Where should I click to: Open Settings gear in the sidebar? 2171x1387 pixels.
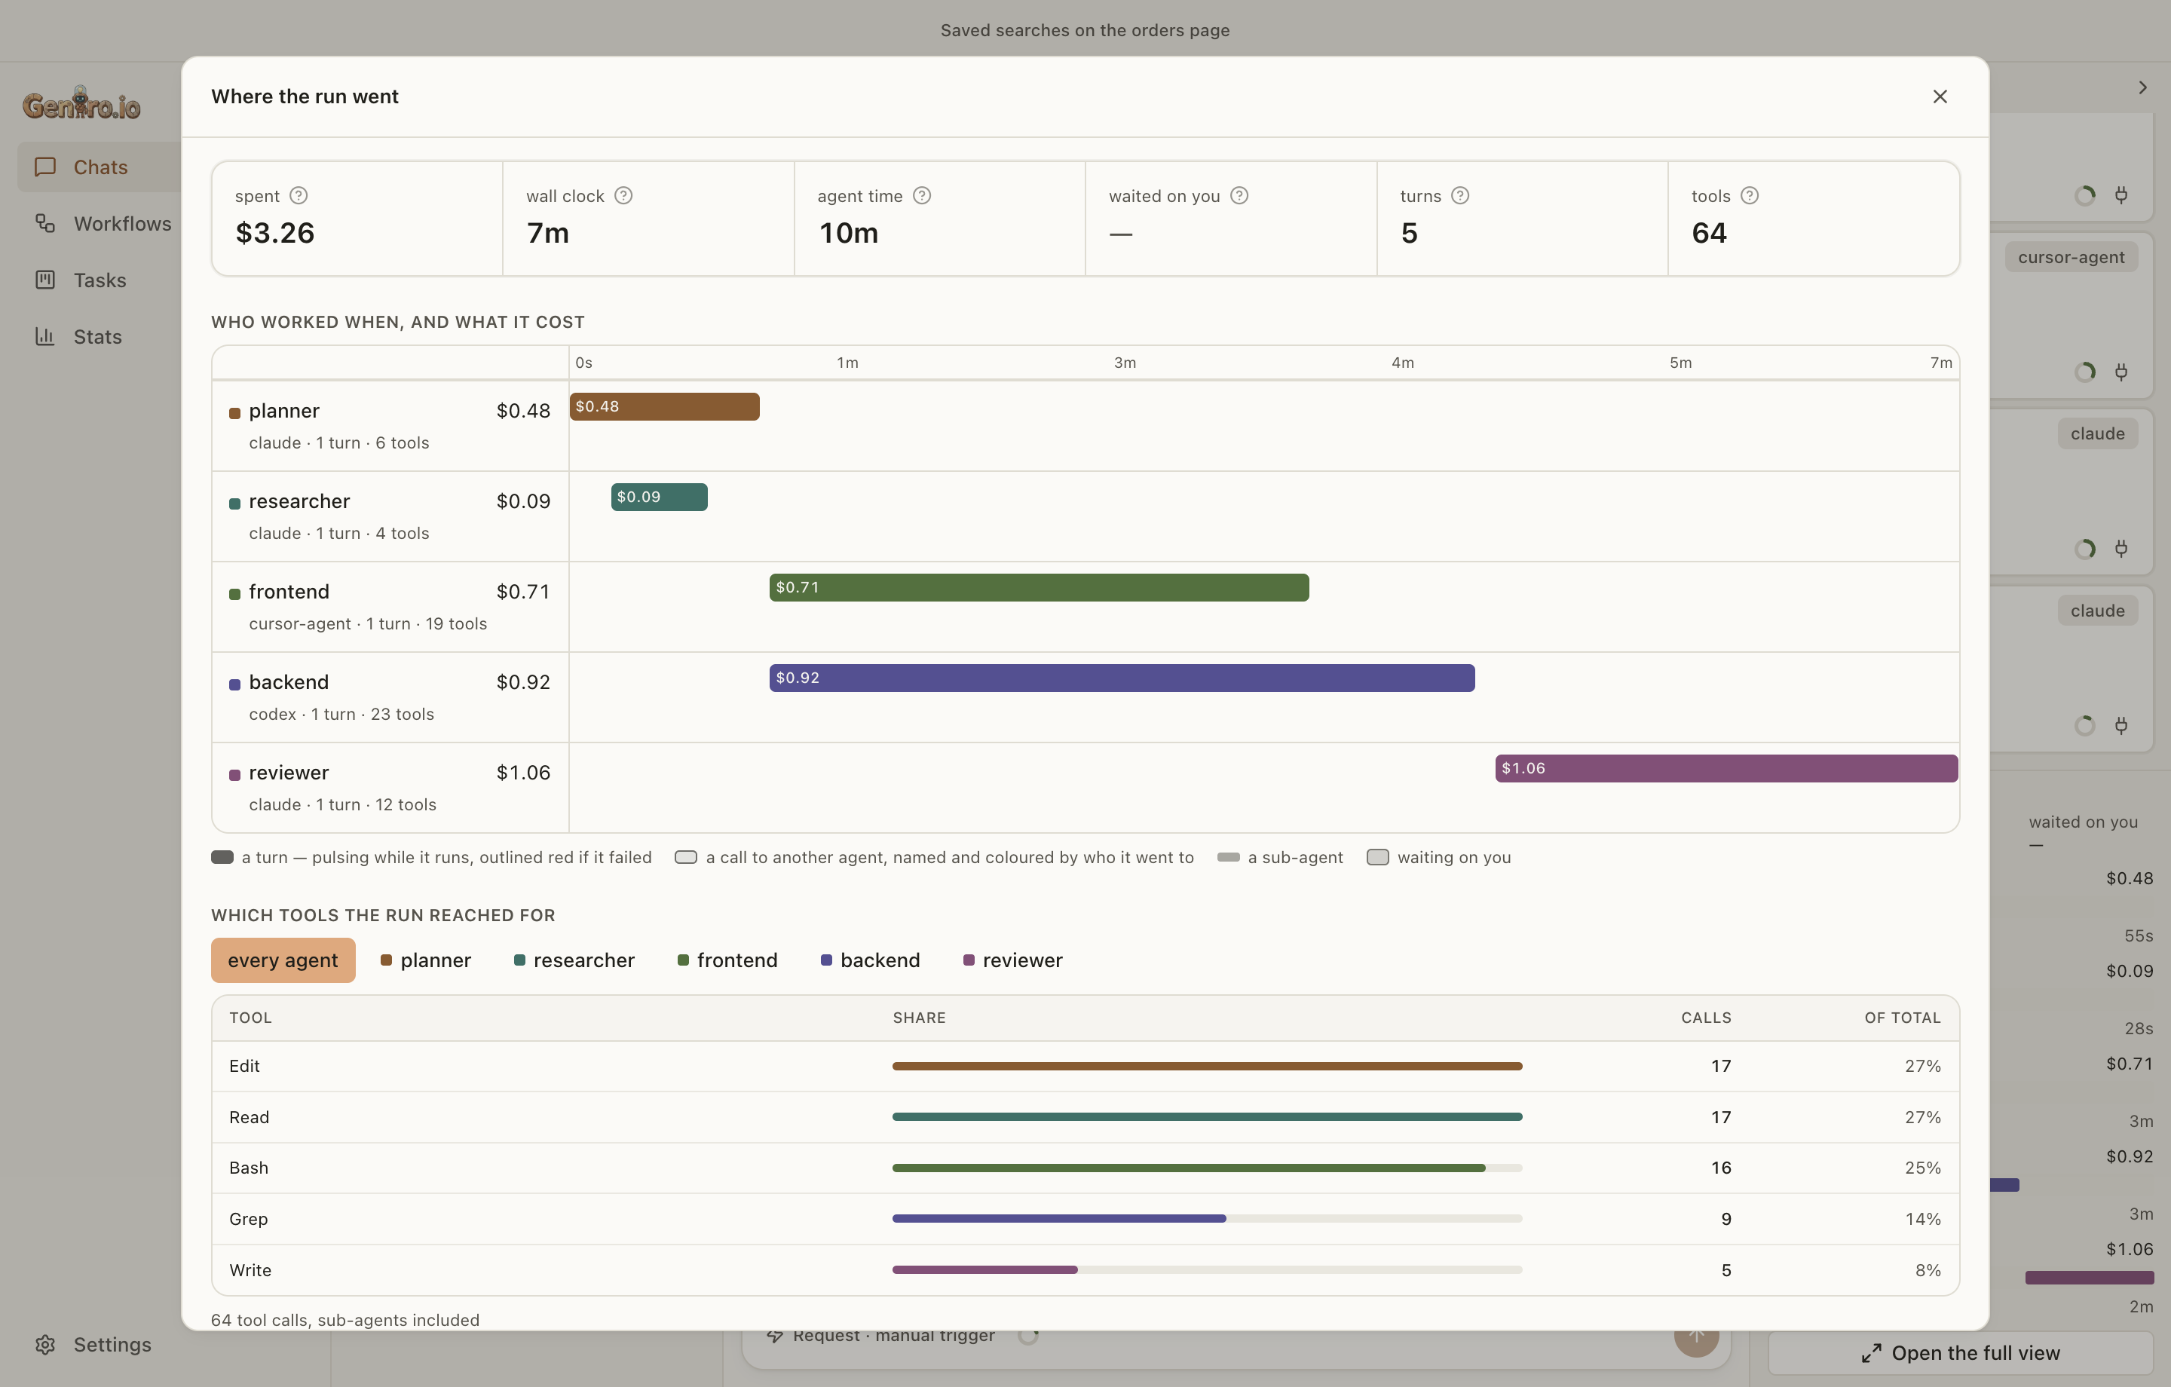coord(45,1344)
